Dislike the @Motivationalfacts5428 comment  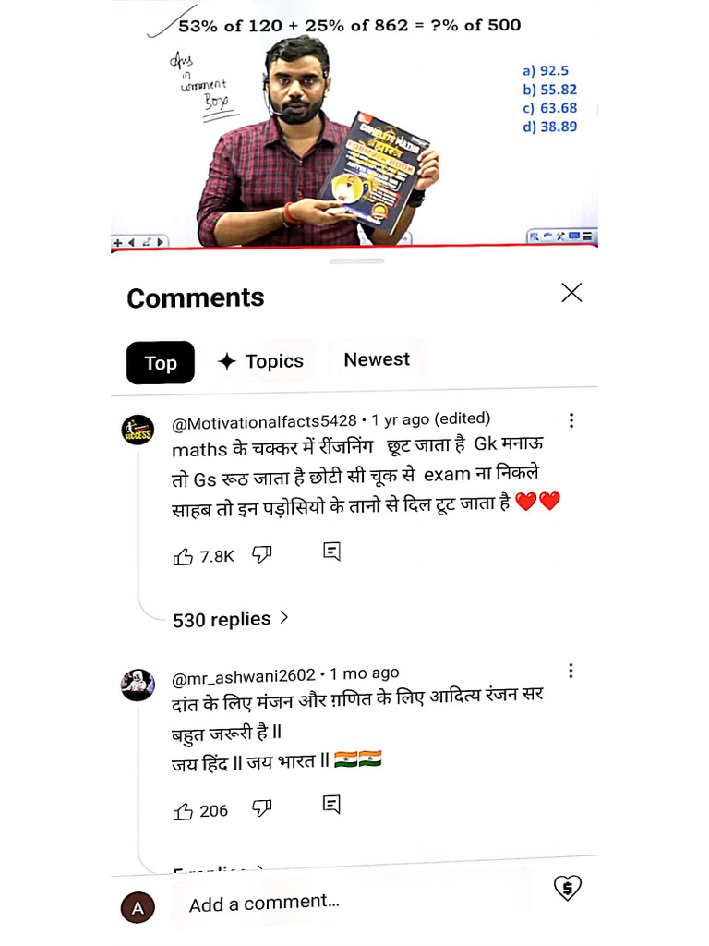[x=261, y=554]
